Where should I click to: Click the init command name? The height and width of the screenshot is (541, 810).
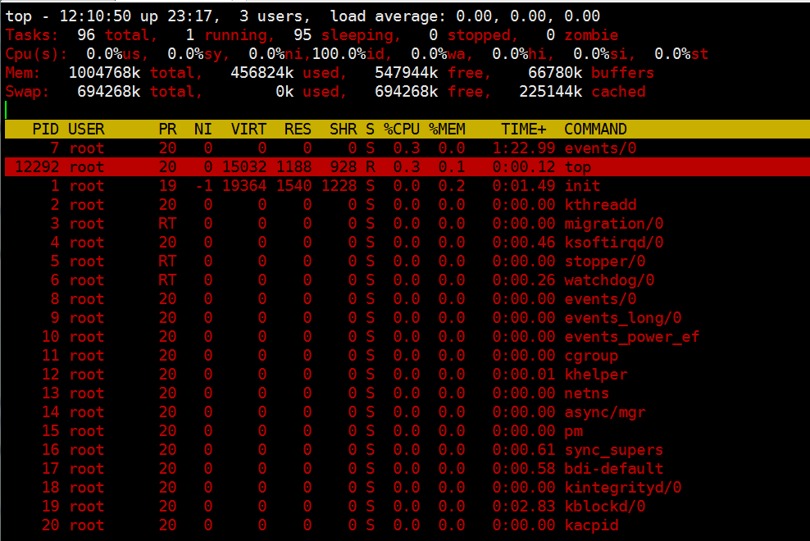tap(582, 186)
